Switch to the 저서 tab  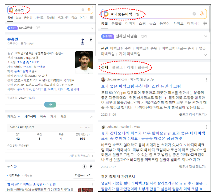pos(53,116)
